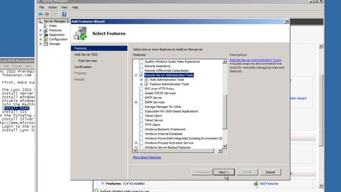The image size is (341, 192).
Task: Open the View menu
Action: coord(64,7)
